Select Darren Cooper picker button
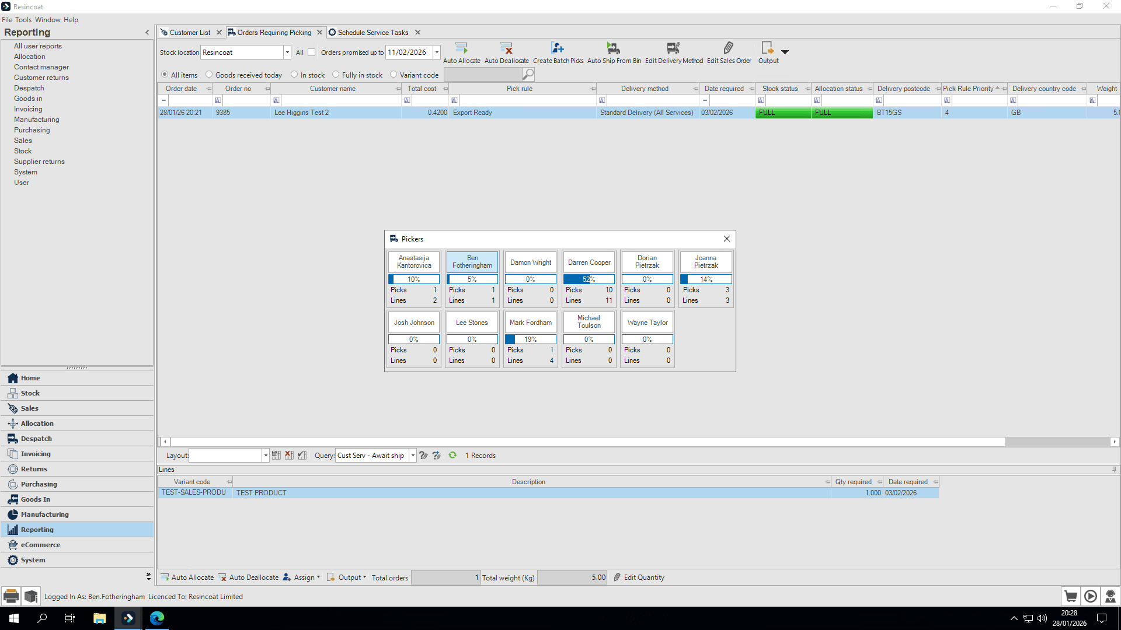1121x630 pixels. [x=589, y=262]
